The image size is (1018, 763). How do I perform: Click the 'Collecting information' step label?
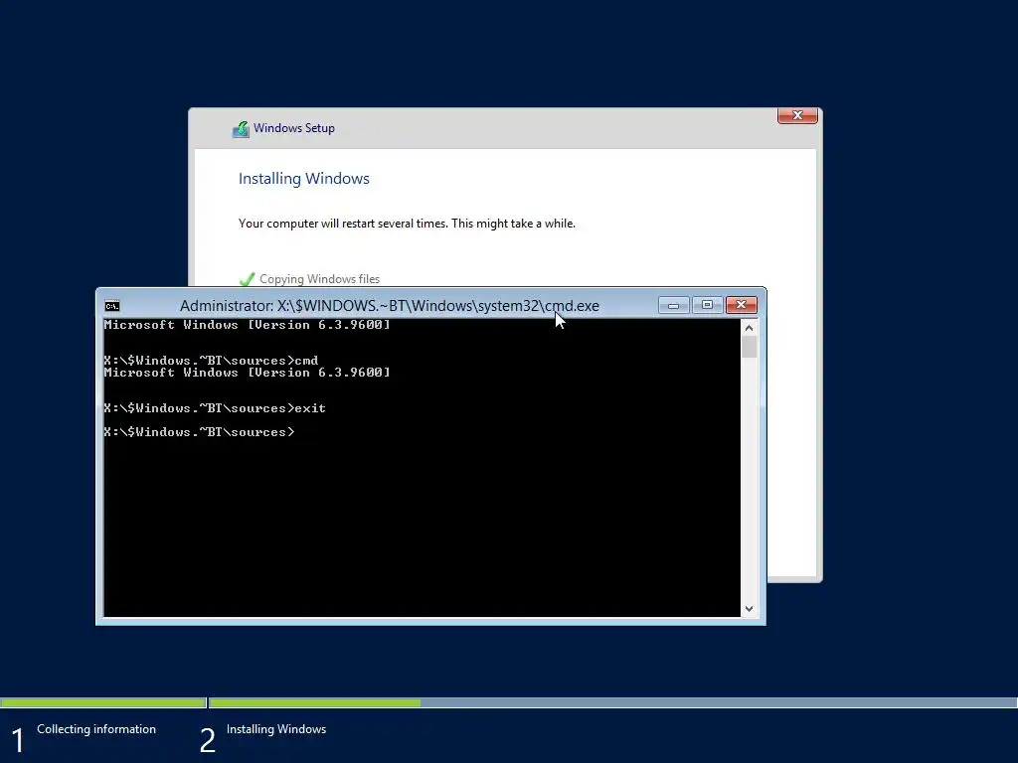coord(96,729)
